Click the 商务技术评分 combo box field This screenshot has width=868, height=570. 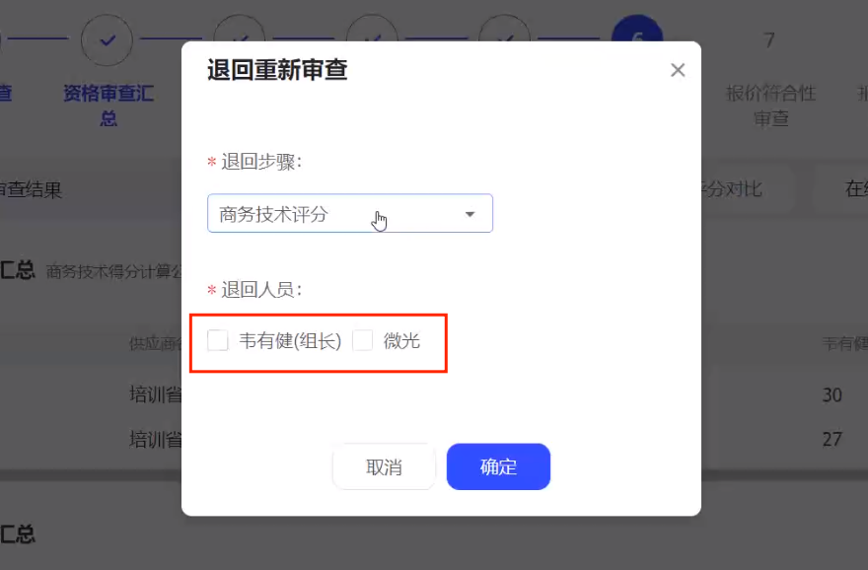pyautogui.click(x=350, y=214)
